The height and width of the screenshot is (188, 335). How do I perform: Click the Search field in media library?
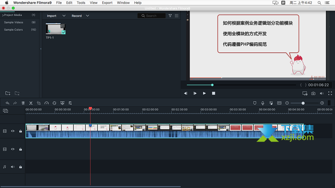(x=152, y=15)
